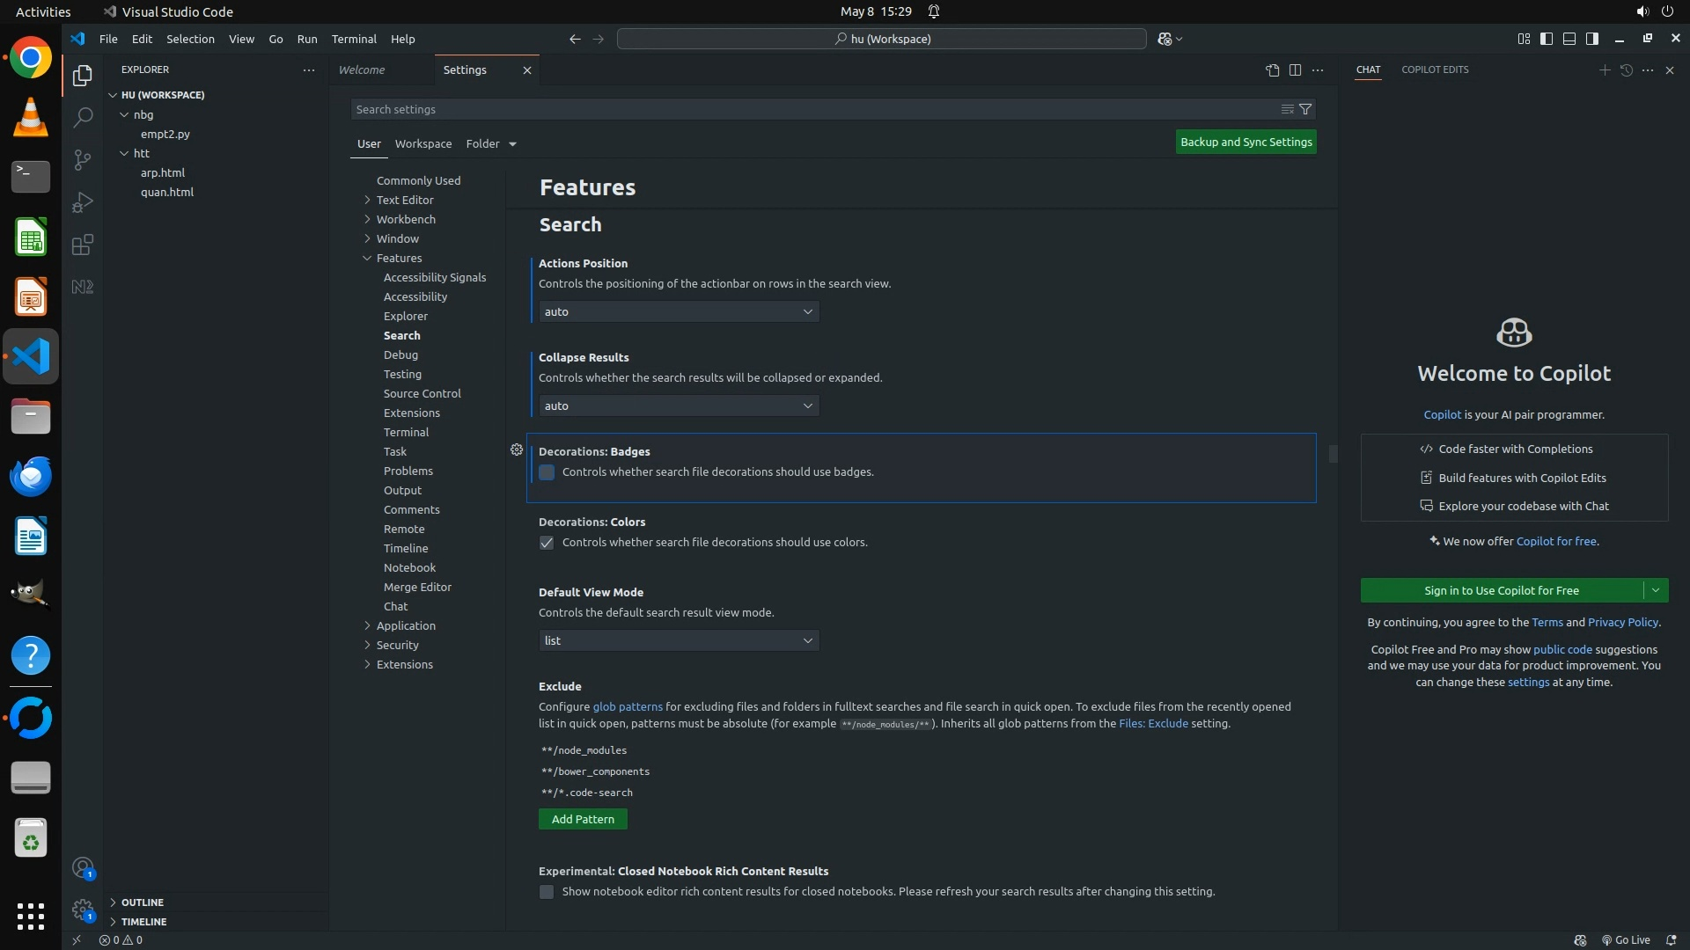Click Open Settings (JSON) icon
This screenshot has width=1690, height=950.
point(1272,70)
